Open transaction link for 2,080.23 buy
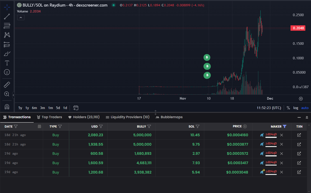The image size is (311, 193). [x=299, y=135]
